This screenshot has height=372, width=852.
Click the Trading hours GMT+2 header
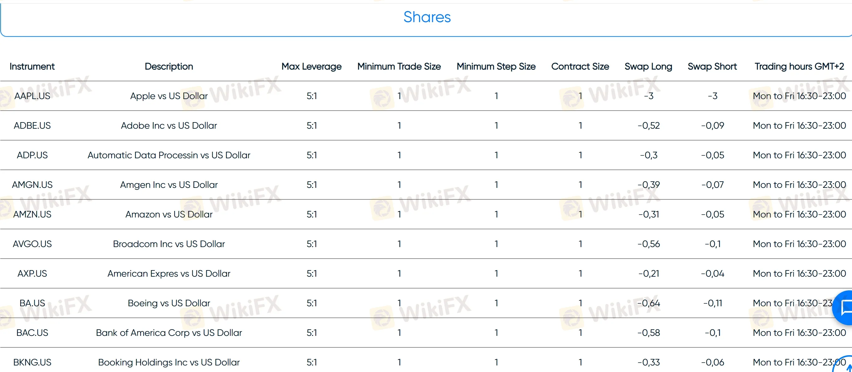click(799, 66)
